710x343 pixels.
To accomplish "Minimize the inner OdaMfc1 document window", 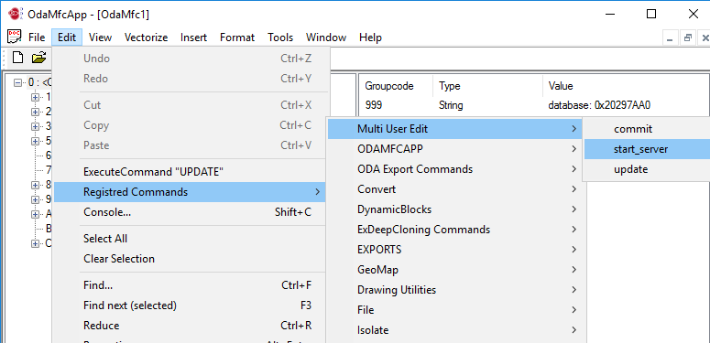I will [671, 38].
